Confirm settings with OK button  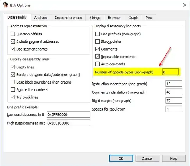(121, 158)
